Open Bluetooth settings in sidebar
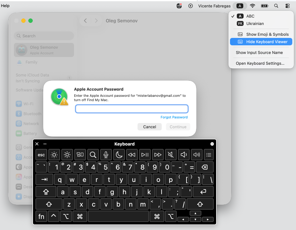The width and height of the screenshot is (296, 230). tap(29, 114)
